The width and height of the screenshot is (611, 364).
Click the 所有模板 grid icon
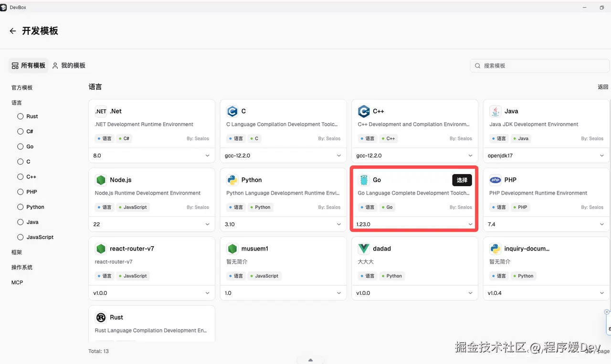click(x=15, y=65)
